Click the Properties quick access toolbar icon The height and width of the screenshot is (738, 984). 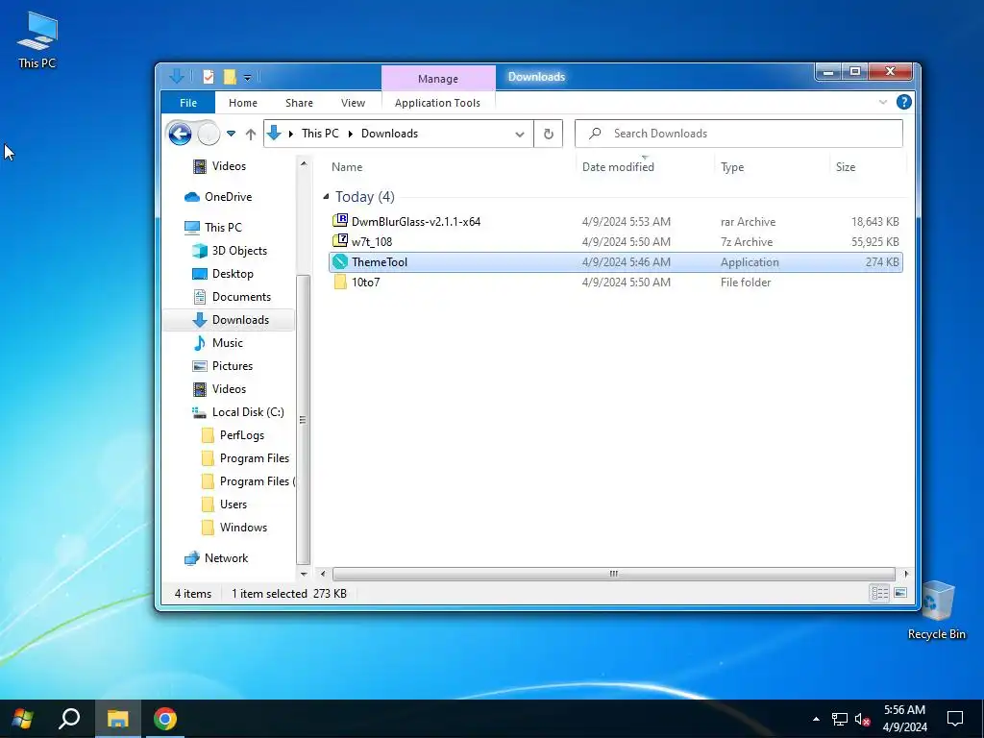point(209,77)
